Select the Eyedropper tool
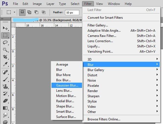Image resolution: width=163 pixels, height=124 pixels. pyautogui.click(x=5, y=64)
